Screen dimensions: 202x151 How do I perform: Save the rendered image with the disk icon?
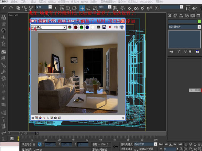(x=104, y=27)
